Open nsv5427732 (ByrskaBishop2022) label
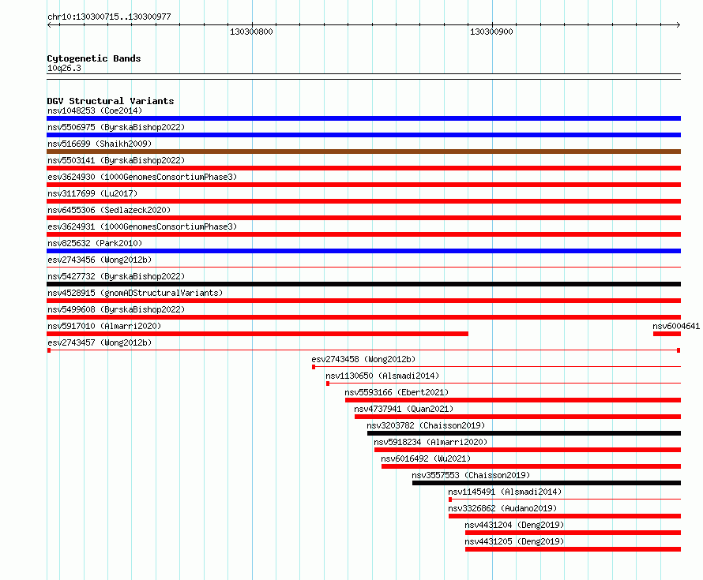The width and height of the screenshot is (703, 580). point(116,276)
